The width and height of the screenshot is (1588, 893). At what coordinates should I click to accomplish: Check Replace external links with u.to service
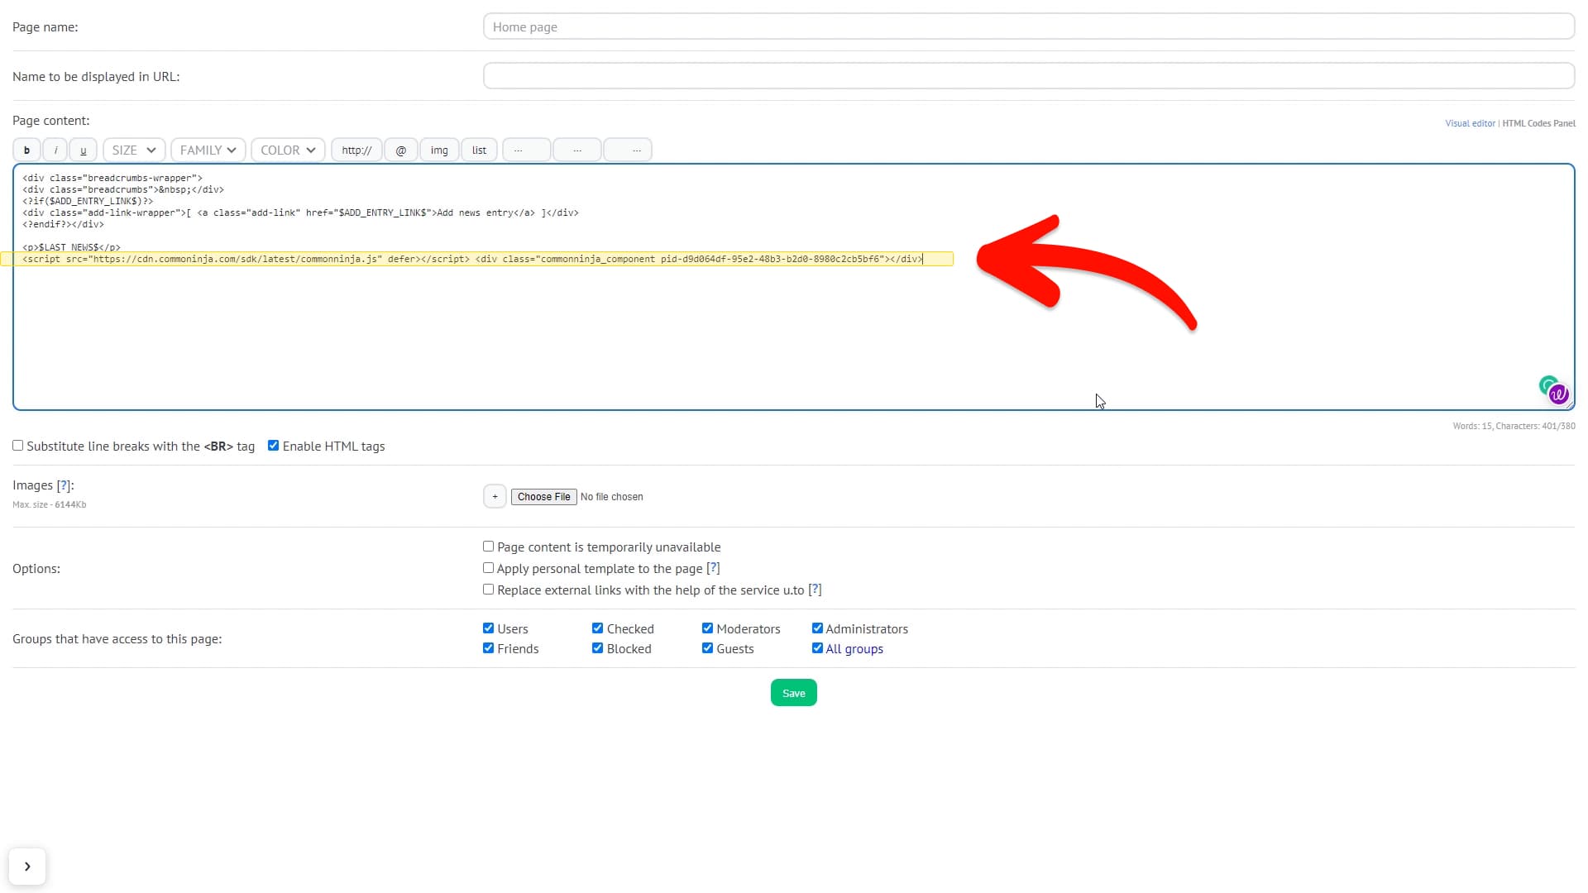click(488, 590)
